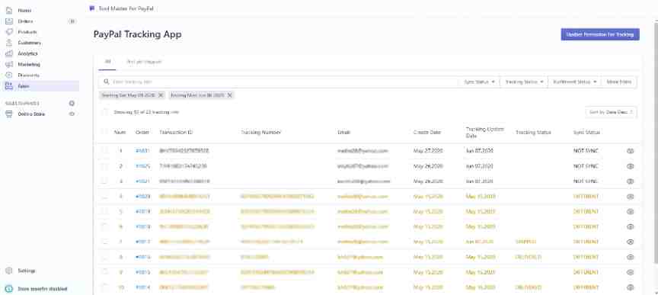
Task: Remove the Starting Date May 08 filter
Action: tap(160, 95)
